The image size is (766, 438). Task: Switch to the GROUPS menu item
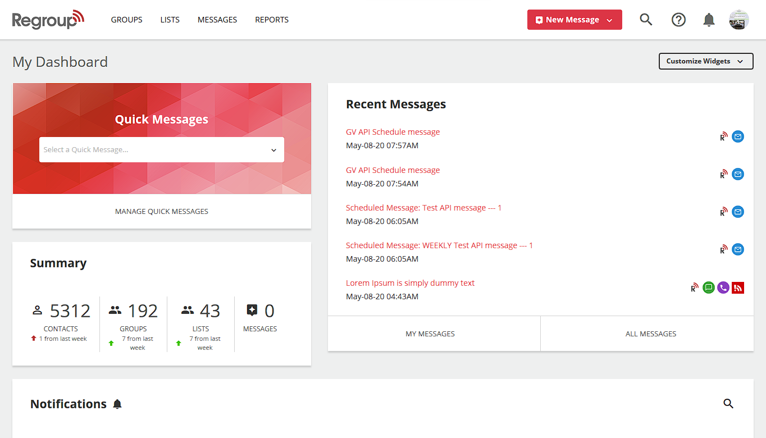126,19
